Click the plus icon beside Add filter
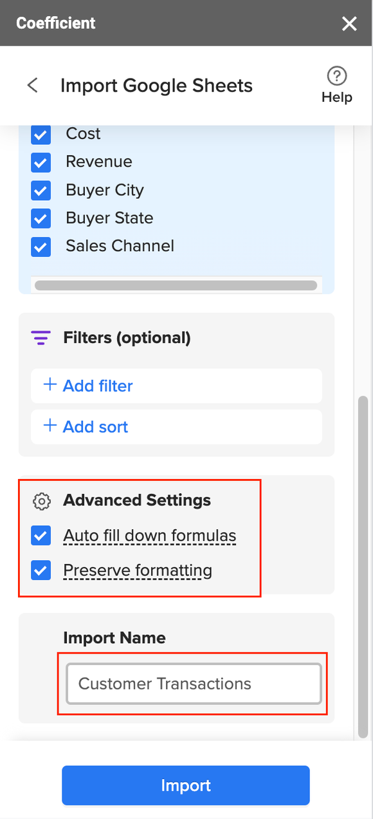 [x=50, y=385]
